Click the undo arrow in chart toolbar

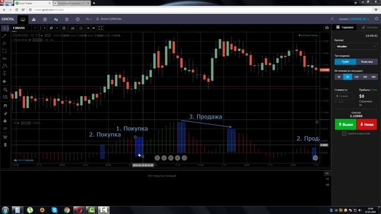(x=88, y=28)
